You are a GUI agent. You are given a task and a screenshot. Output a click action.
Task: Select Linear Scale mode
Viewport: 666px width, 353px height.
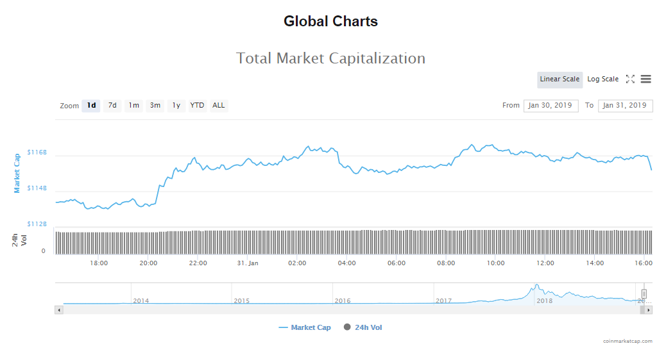click(x=559, y=79)
